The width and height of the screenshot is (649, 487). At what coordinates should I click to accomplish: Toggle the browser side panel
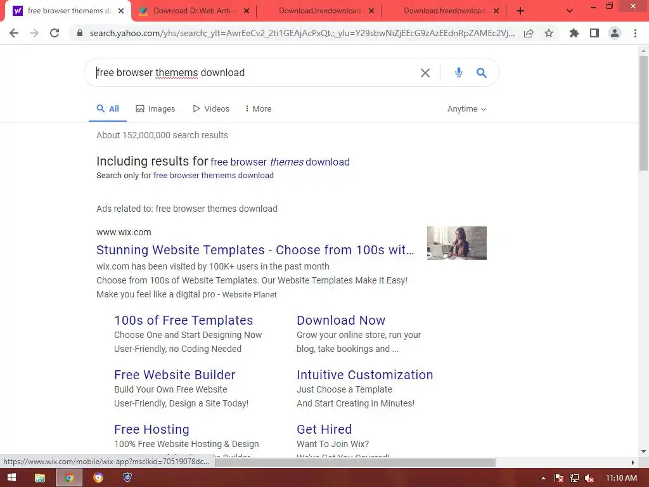pyautogui.click(x=594, y=33)
